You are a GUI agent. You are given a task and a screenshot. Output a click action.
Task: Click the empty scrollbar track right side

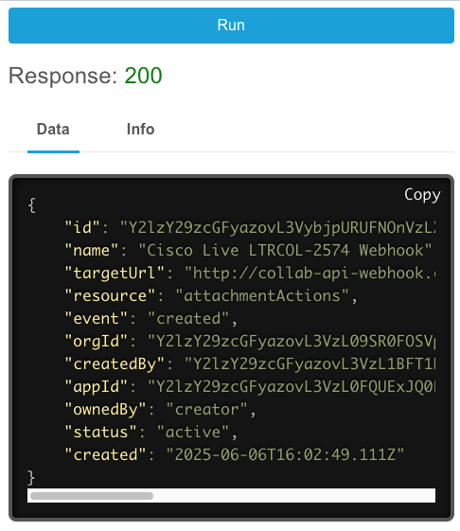click(294, 496)
